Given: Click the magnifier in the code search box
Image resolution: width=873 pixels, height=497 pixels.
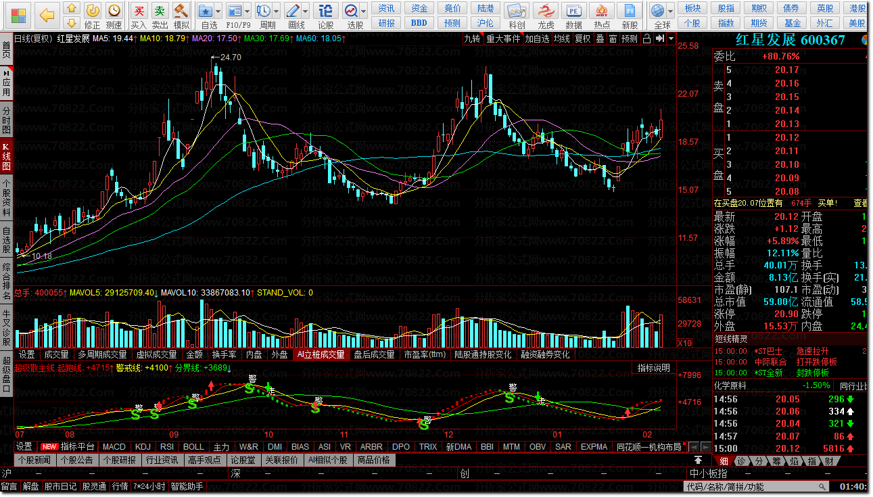Looking at the screenshot, I should (822, 486).
